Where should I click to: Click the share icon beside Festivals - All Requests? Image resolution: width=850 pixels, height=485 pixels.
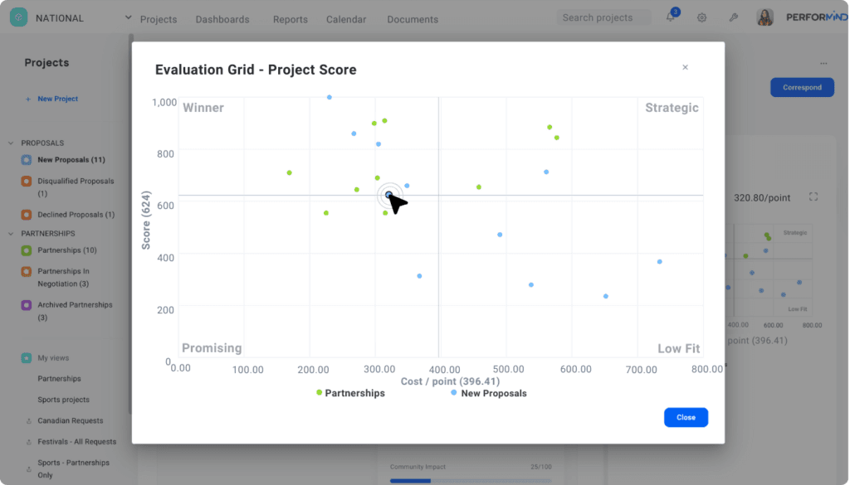point(29,442)
